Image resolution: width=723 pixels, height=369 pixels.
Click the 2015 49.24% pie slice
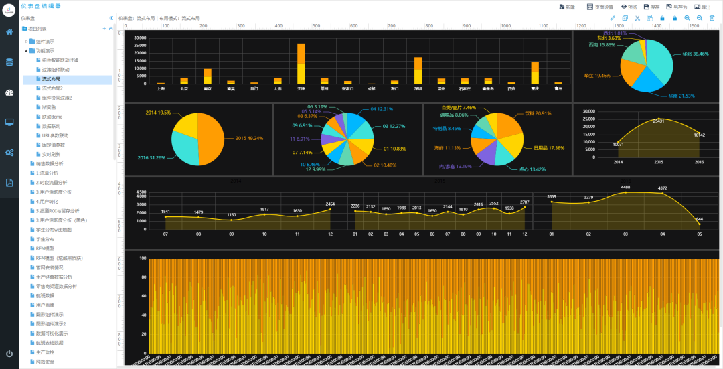pos(211,139)
